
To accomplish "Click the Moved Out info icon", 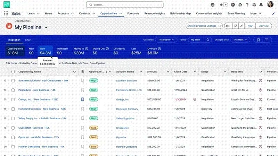I will pyautogui.click(x=107, y=49).
